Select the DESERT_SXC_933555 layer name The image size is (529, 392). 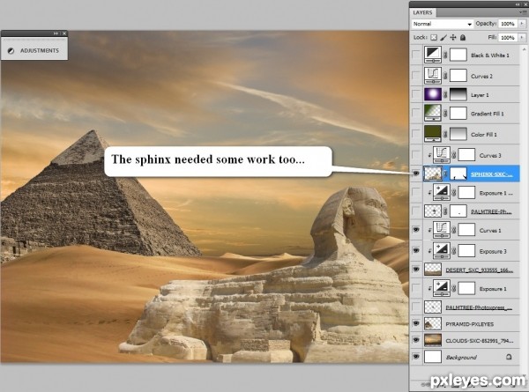[479, 270]
